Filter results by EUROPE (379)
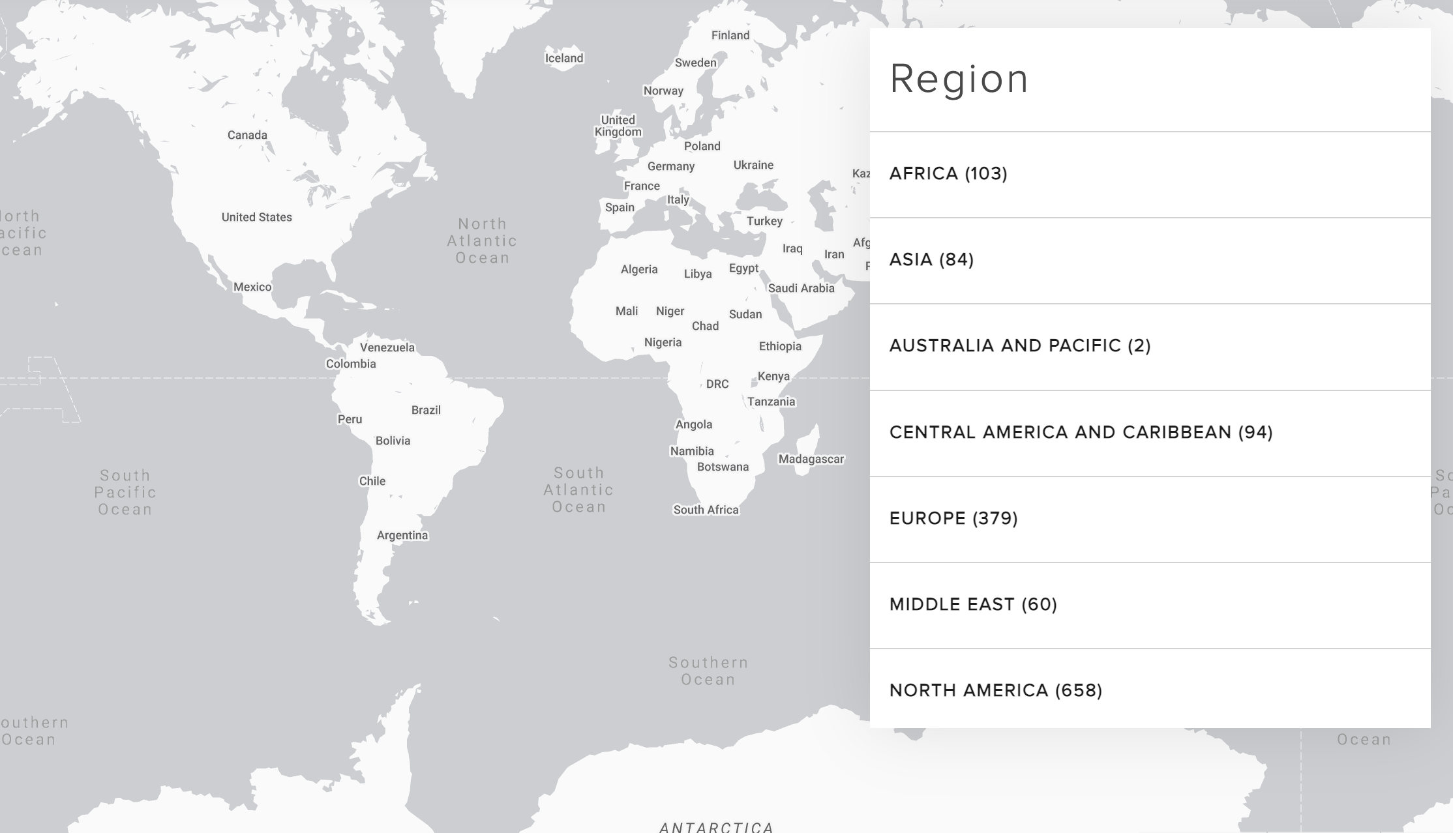This screenshot has width=1453, height=833. 953,518
